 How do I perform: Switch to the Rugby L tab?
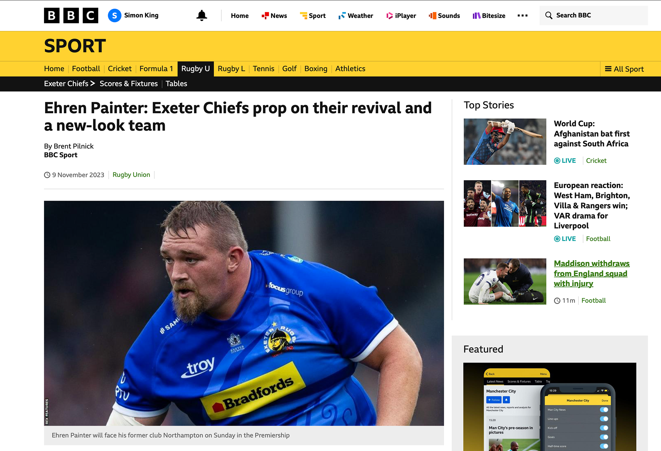point(231,69)
